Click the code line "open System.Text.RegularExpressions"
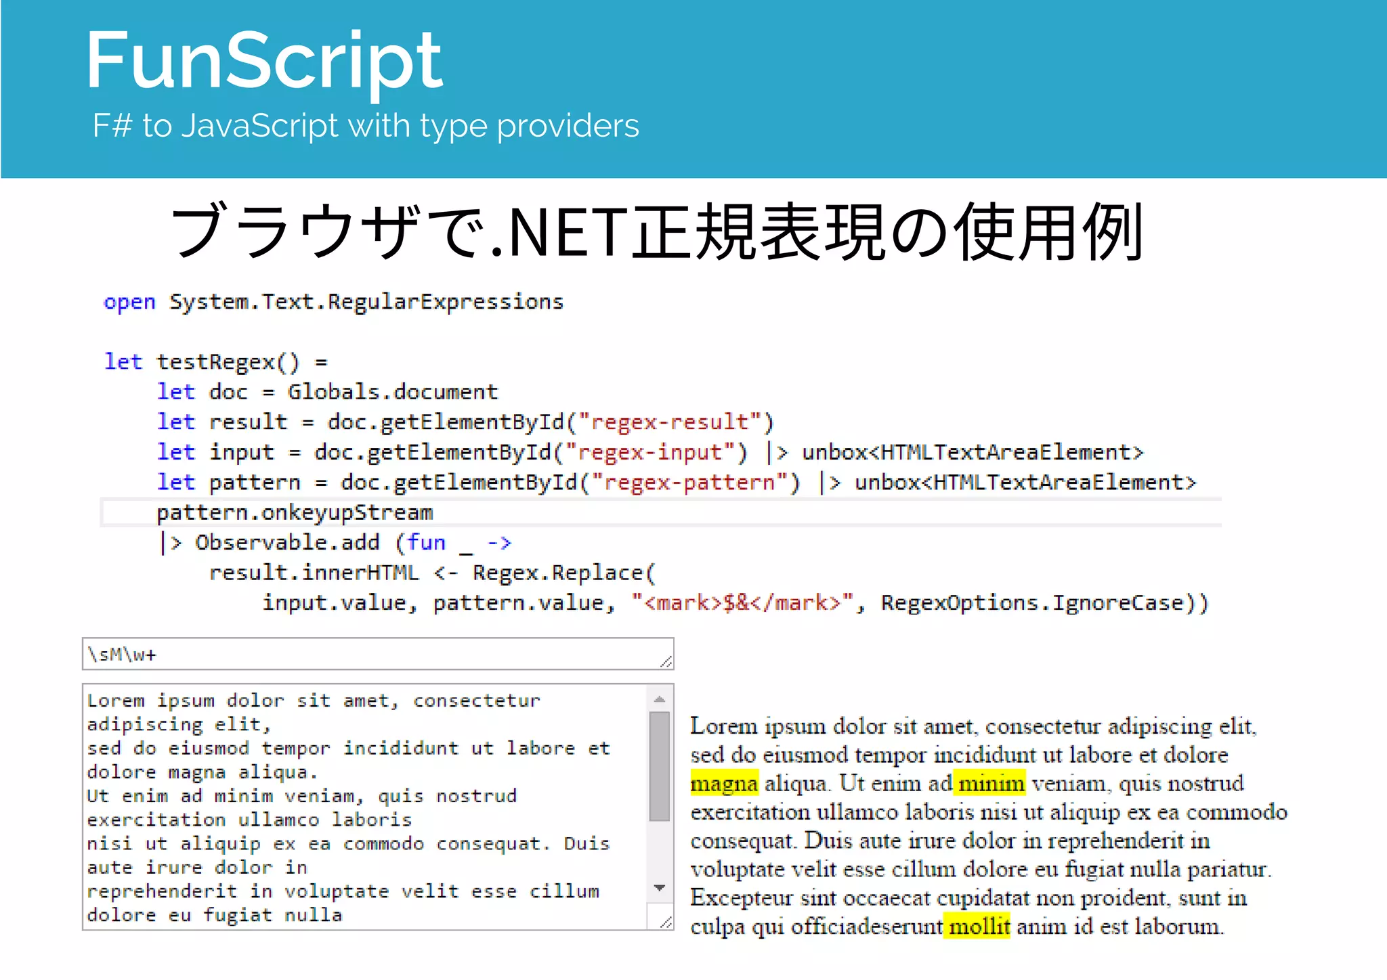Viewport: 1387px width, 980px height. (x=333, y=302)
